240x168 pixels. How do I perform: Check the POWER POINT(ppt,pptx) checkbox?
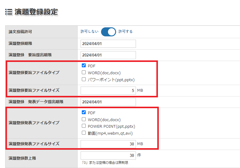click(x=84, y=126)
